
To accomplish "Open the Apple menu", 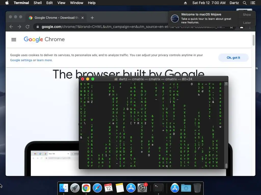I will point(7,3).
